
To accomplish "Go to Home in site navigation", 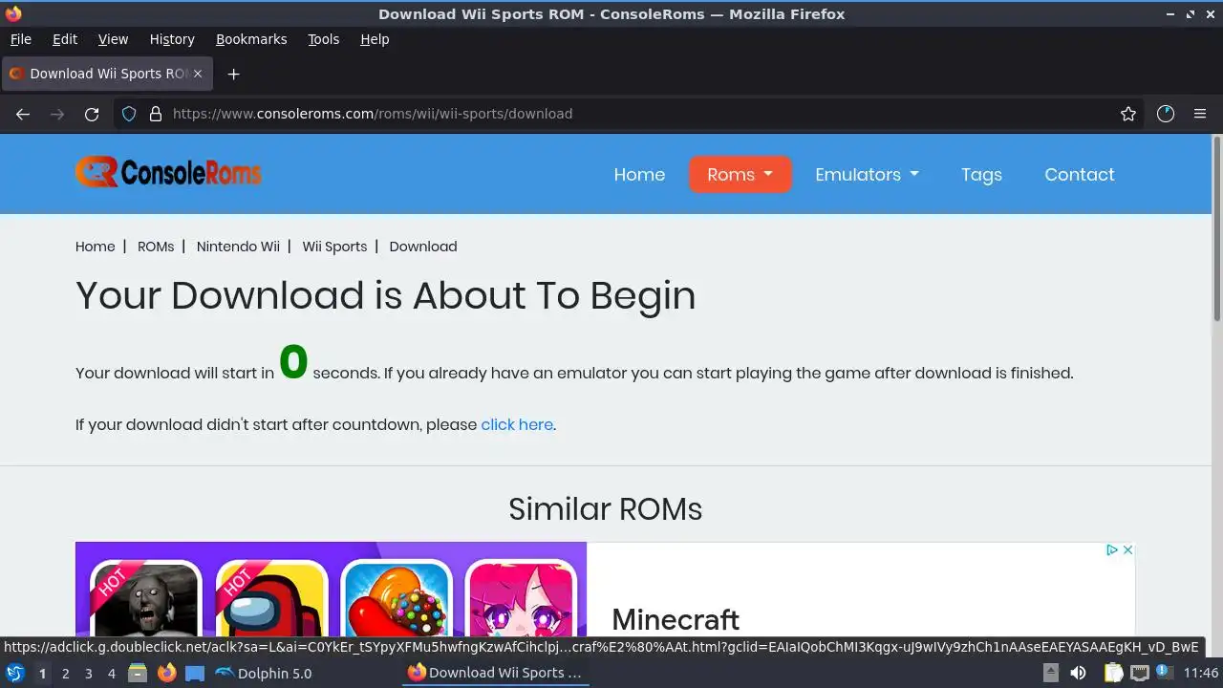I will pos(639,174).
